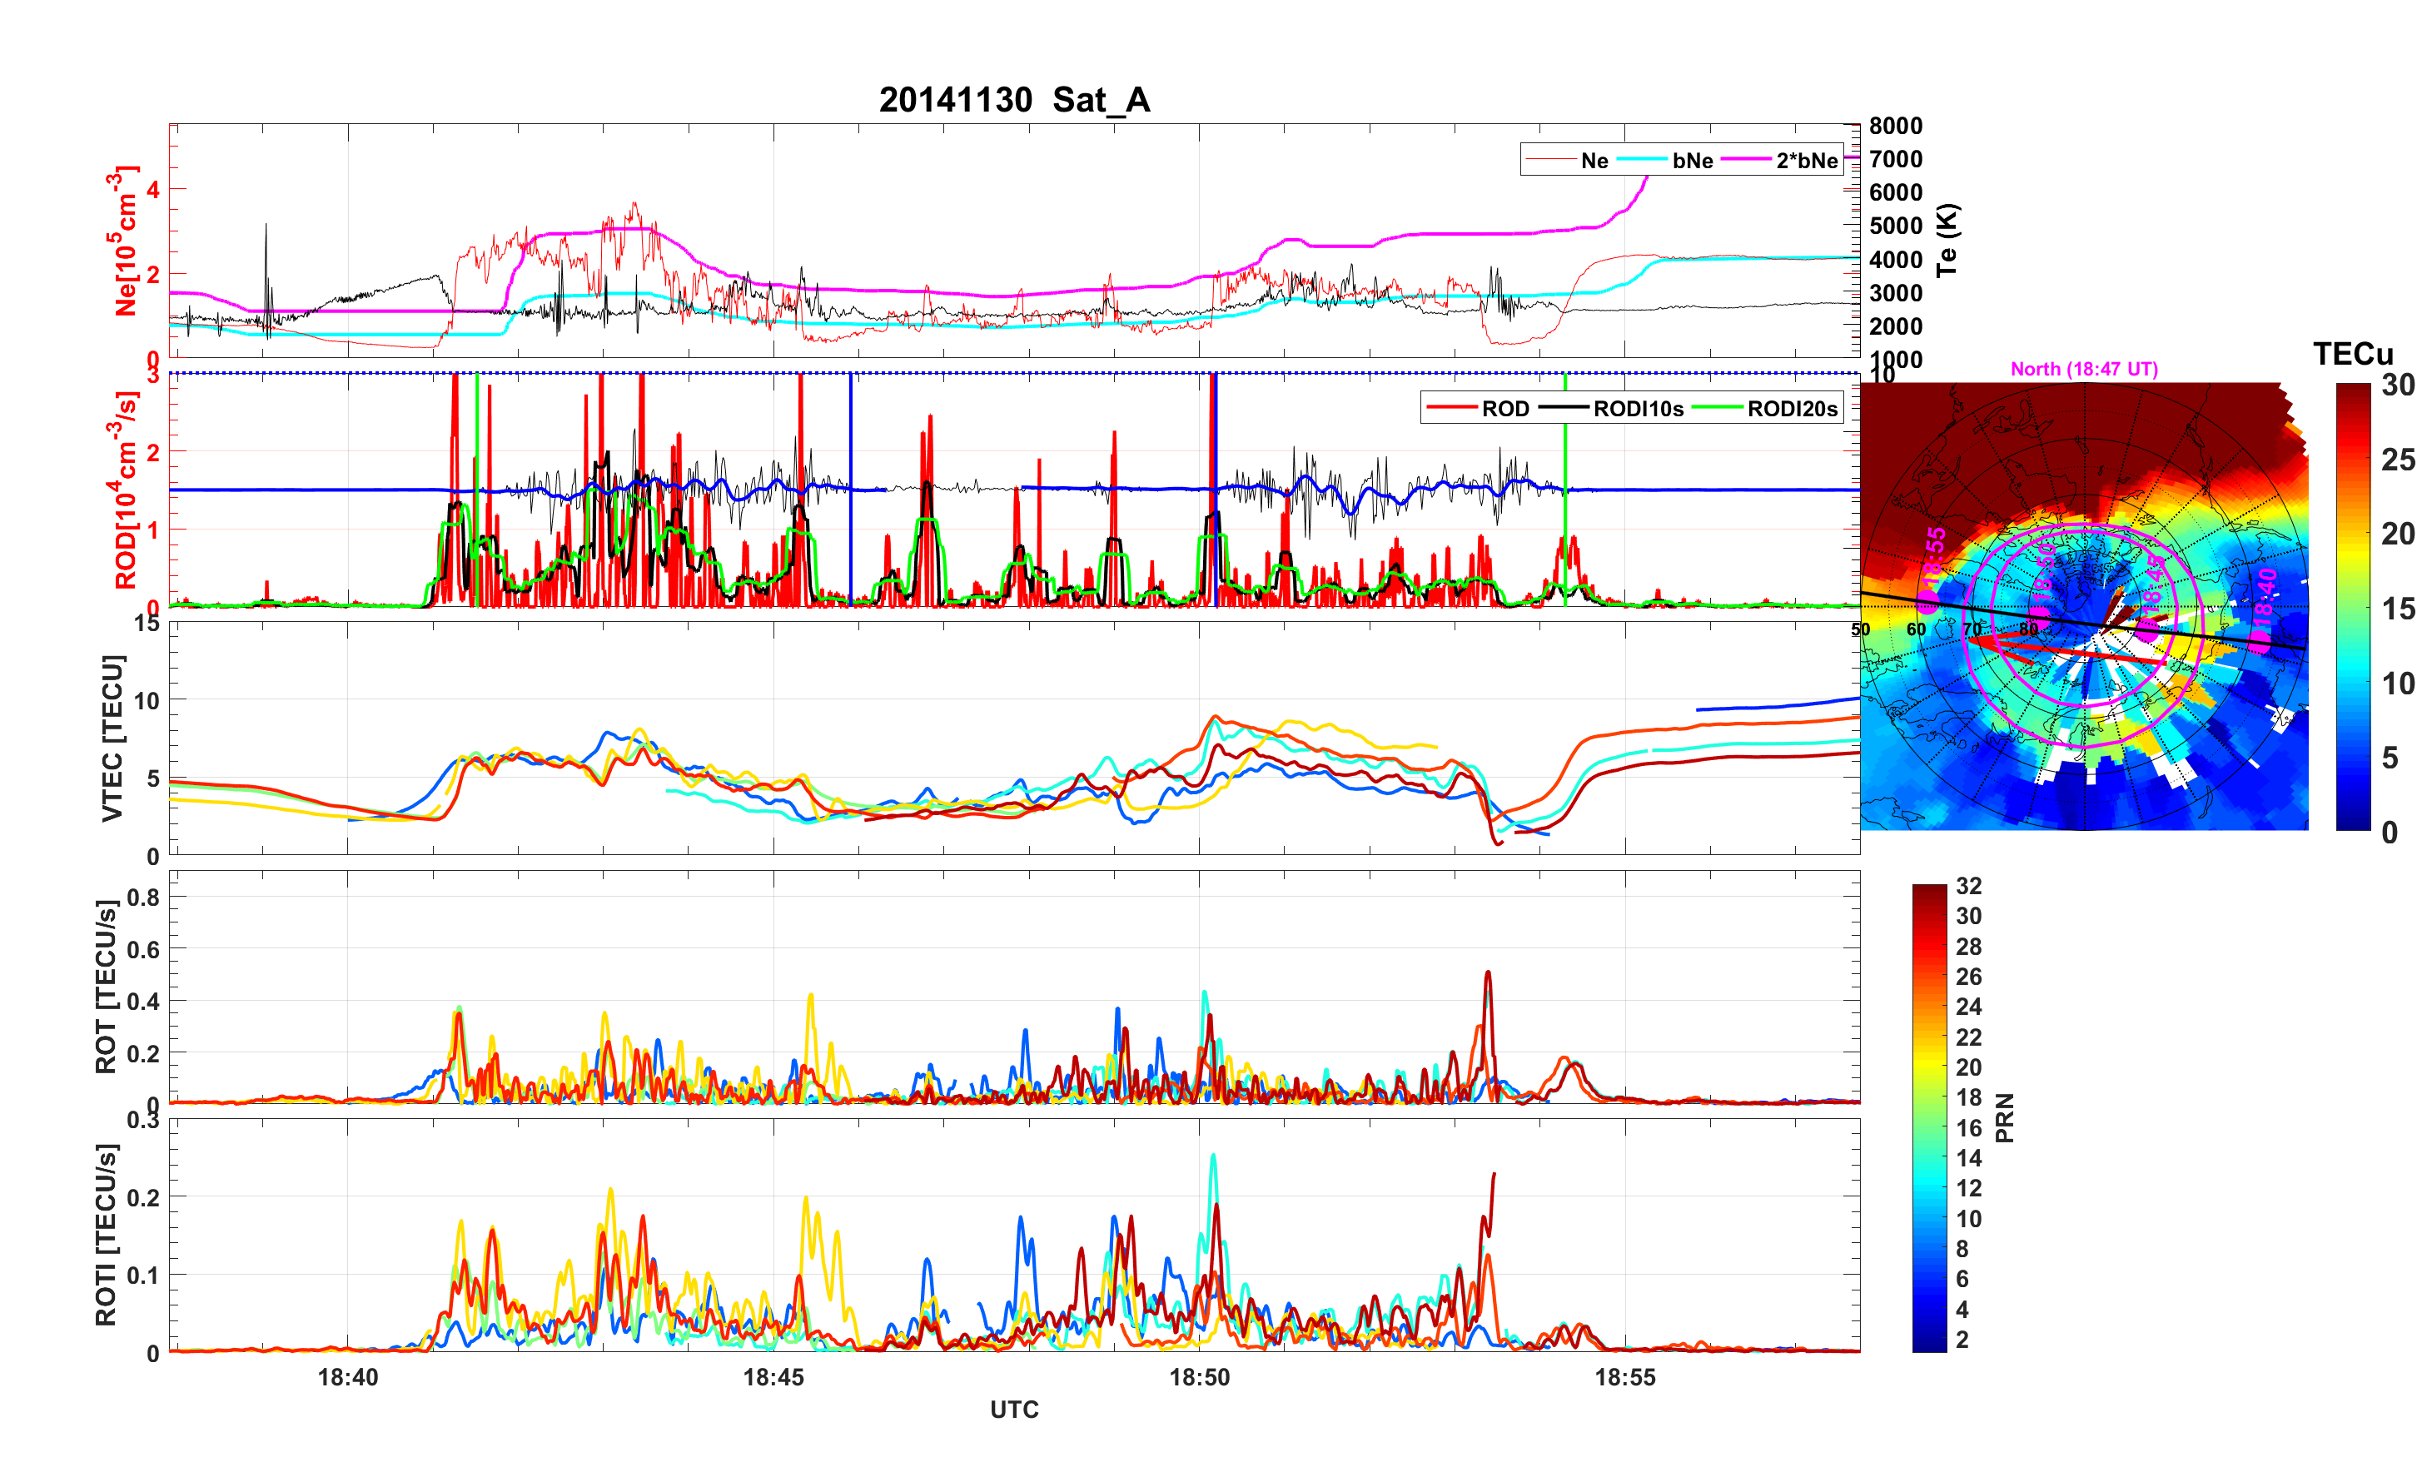
Task: Click the 18:55 time axis tick label
Action: click(1624, 1376)
